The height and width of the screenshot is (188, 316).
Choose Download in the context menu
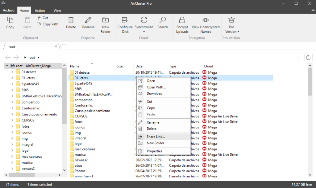coord(164,94)
